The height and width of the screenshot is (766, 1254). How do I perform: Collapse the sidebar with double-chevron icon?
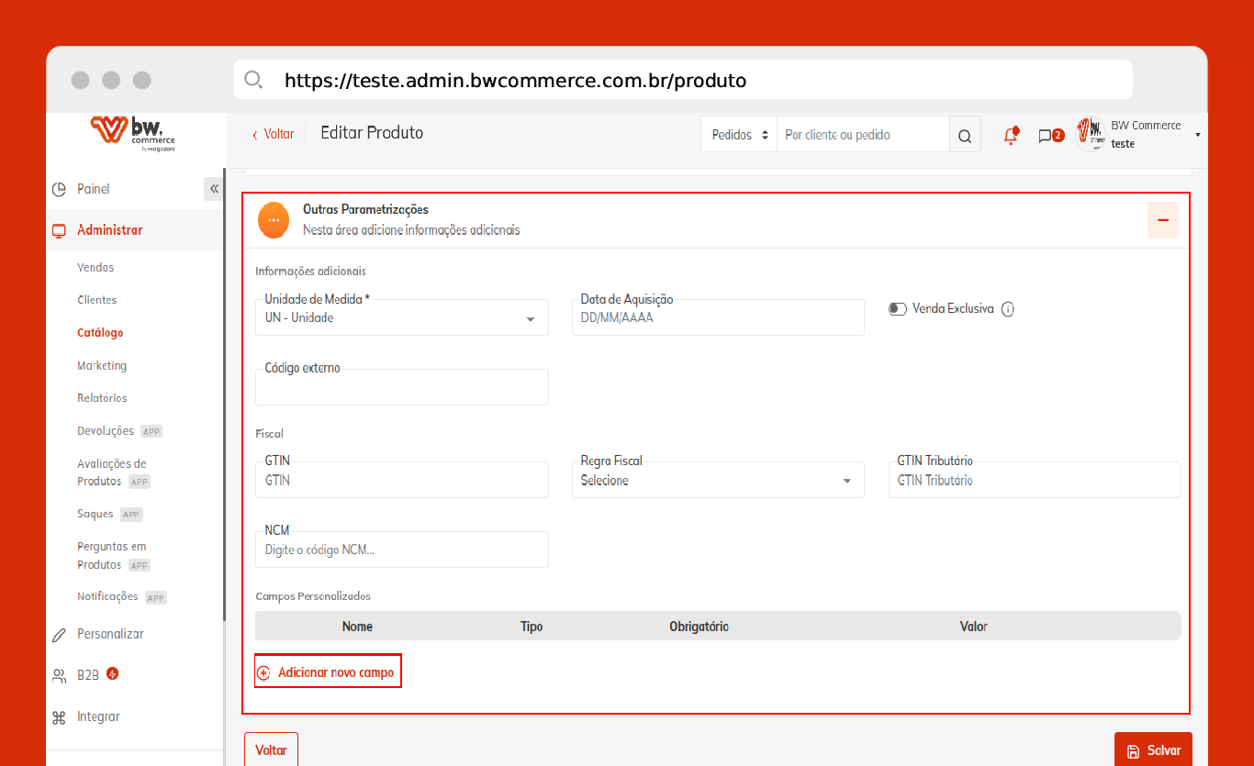214,189
